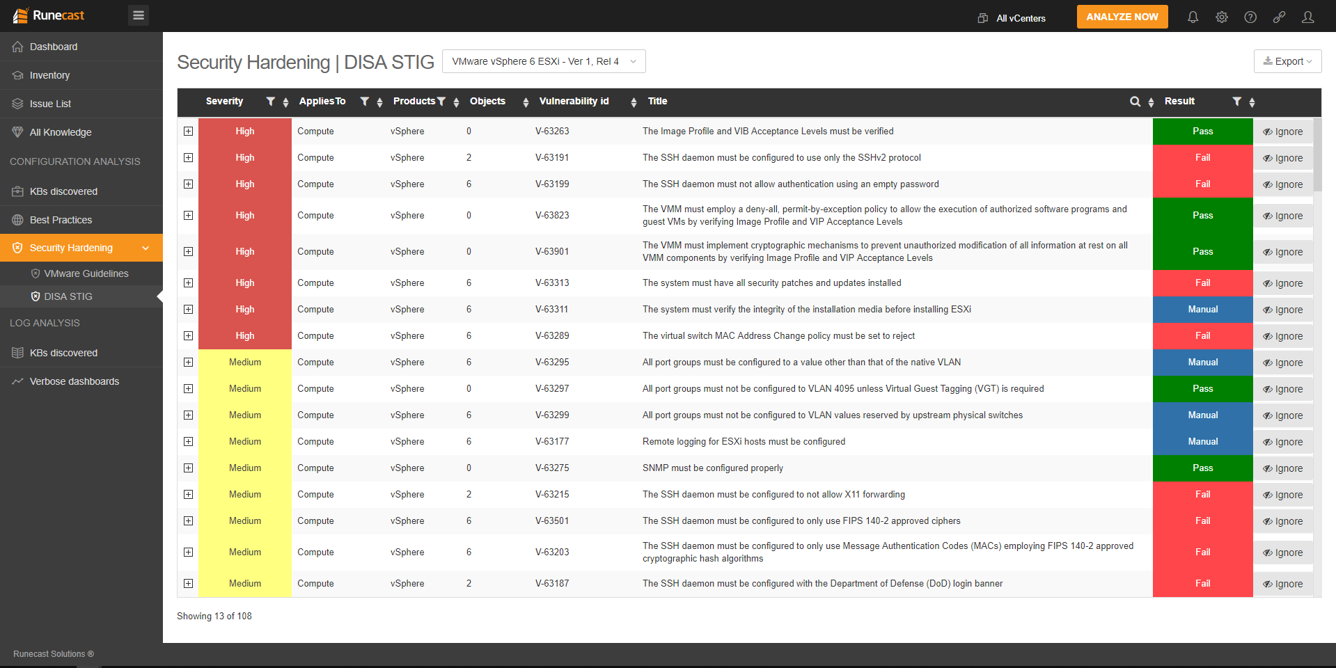Open the Severity column filter icon
This screenshot has height=668, width=1336.
click(271, 101)
